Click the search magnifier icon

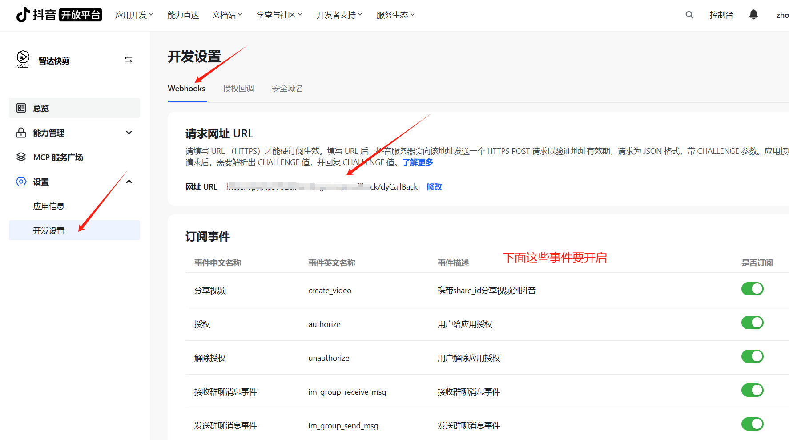coord(689,15)
